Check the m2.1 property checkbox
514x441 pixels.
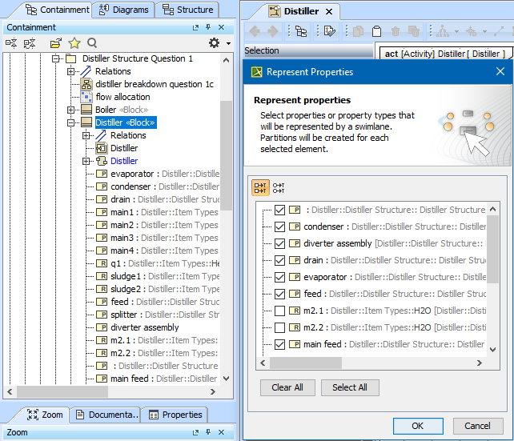pyautogui.click(x=279, y=311)
